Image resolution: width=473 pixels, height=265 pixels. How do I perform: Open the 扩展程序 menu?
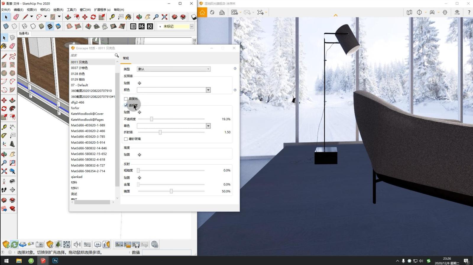coord(102,10)
